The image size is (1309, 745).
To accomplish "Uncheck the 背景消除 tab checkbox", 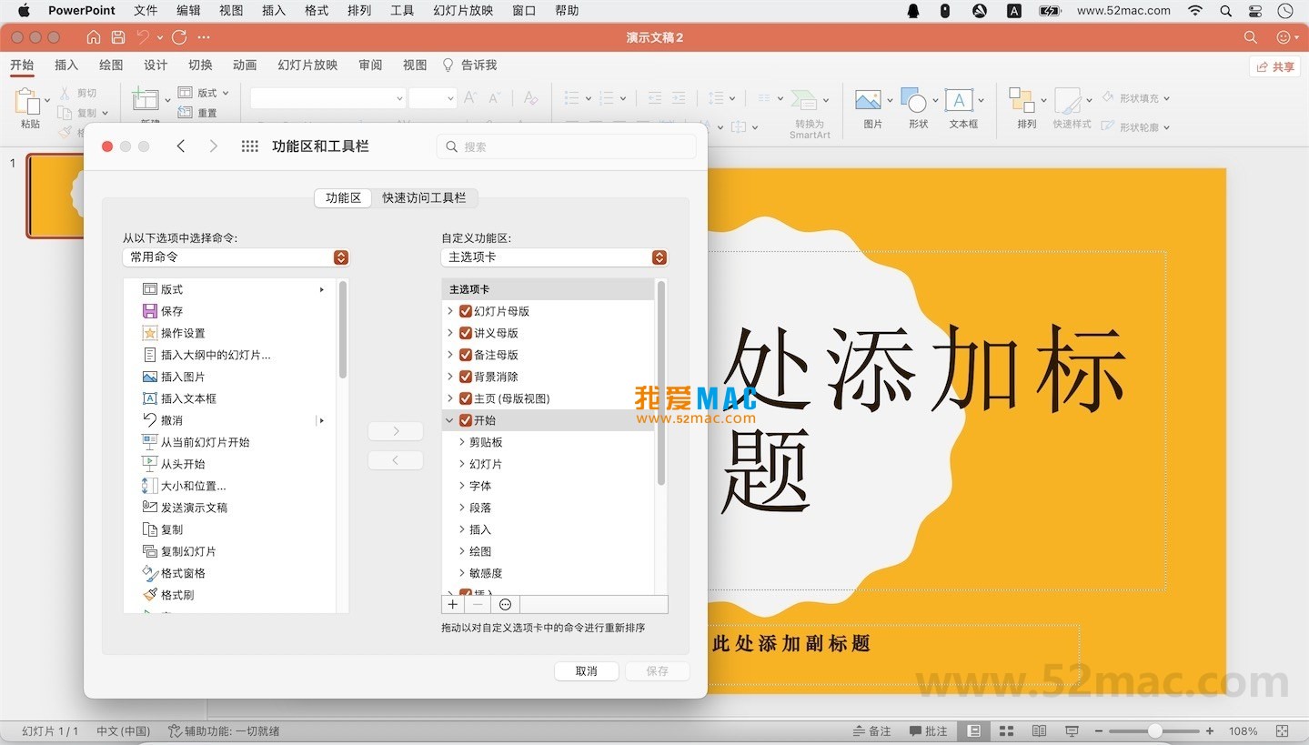I will point(466,377).
